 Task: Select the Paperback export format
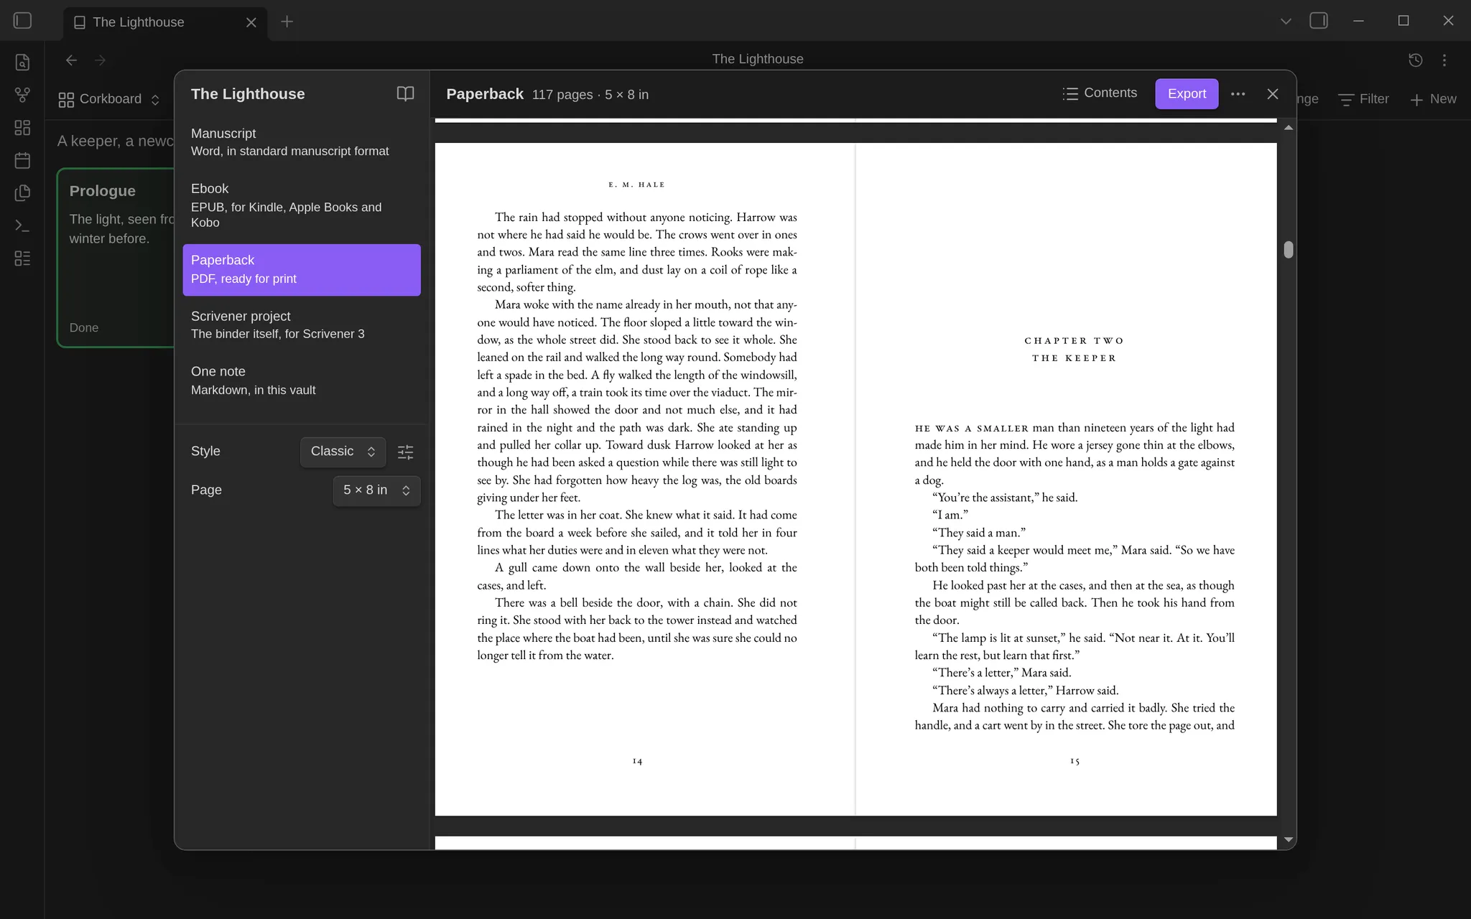coord(302,270)
